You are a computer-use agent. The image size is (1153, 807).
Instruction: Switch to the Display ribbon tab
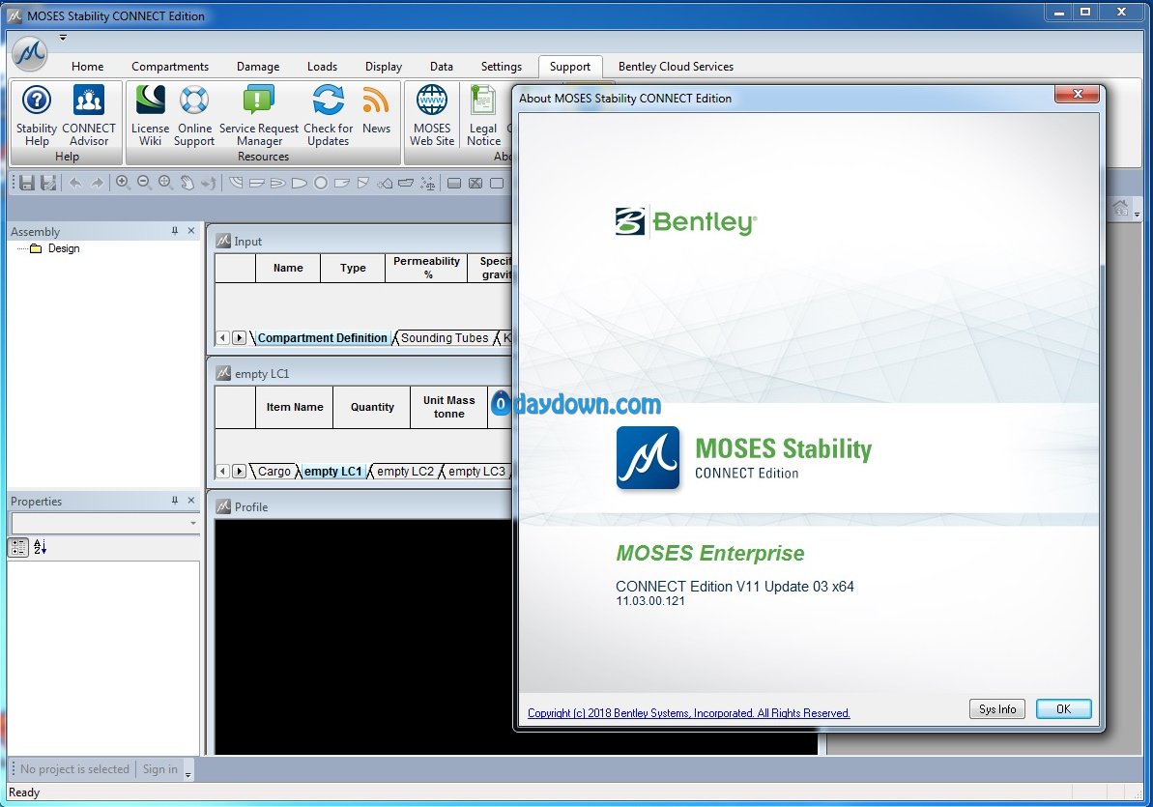384,67
